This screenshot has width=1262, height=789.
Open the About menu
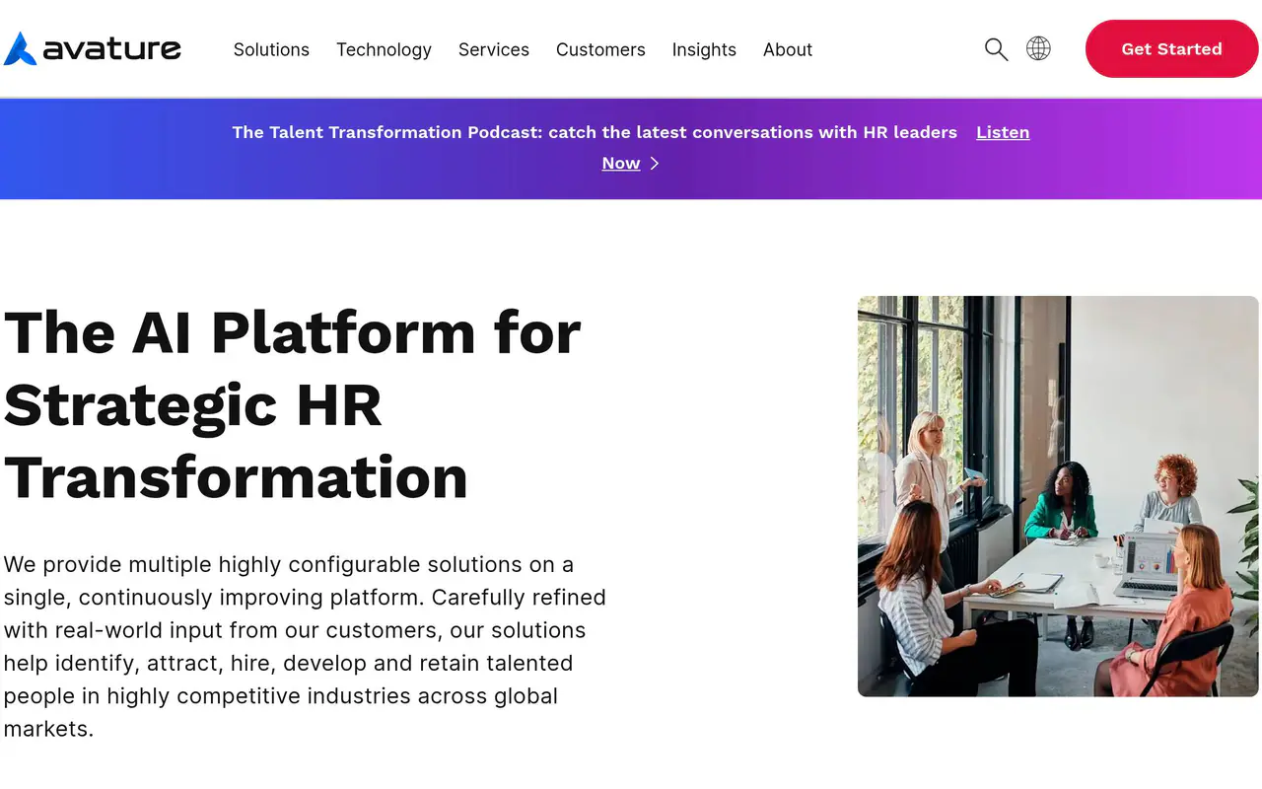(x=788, y=49)
